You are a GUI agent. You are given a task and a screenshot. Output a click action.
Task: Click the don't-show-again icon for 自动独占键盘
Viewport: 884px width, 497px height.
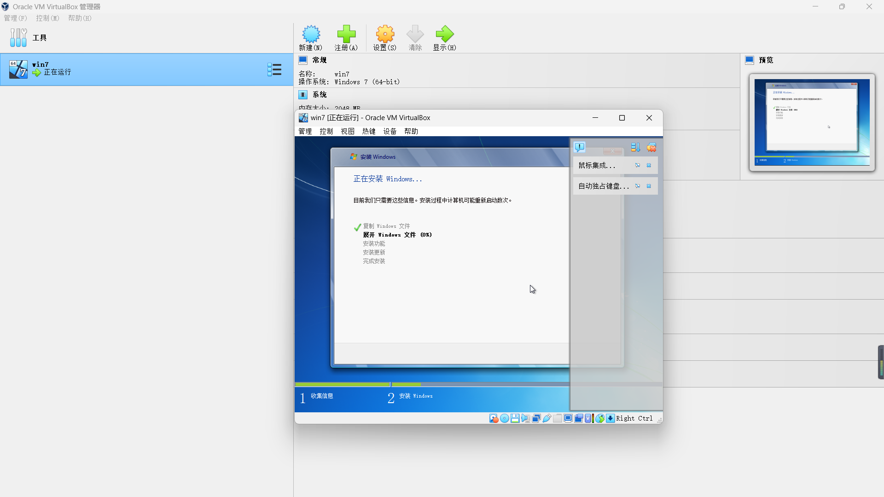638,186
